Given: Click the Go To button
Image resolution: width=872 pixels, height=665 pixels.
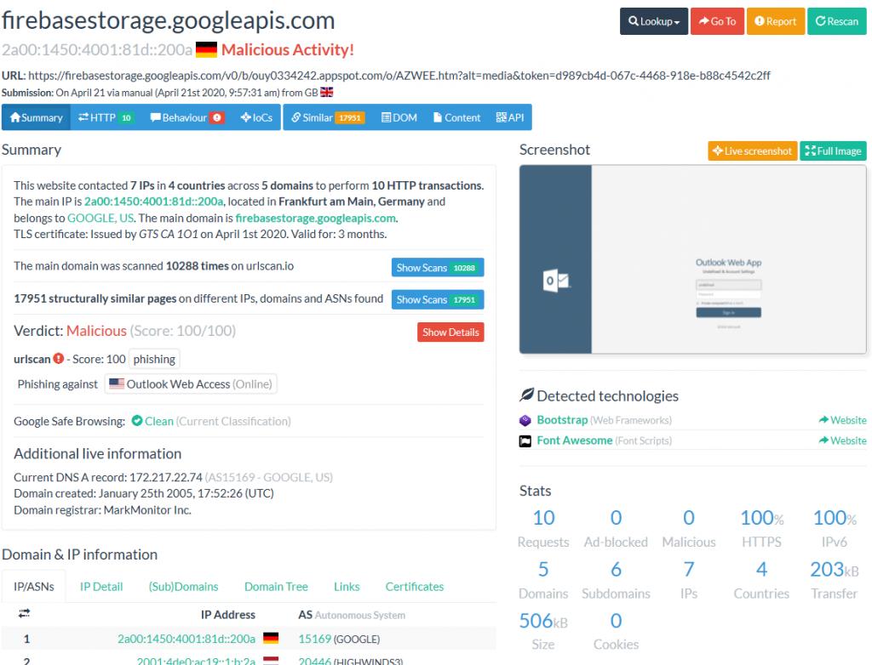Looking at the screenshot, I should [717, 21].
